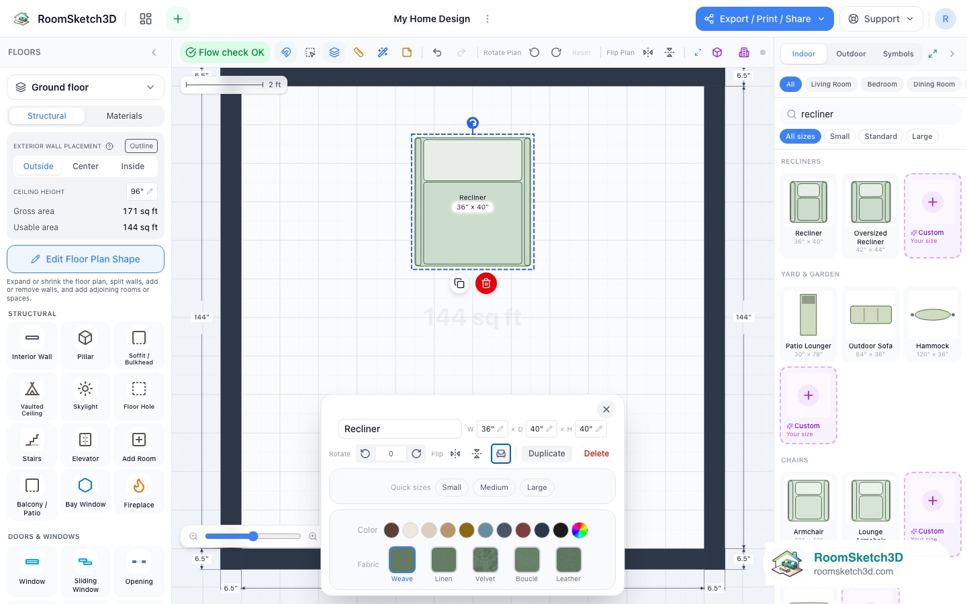
Task: Filter catalog by Small size
Action: click(x=840, y=136)
